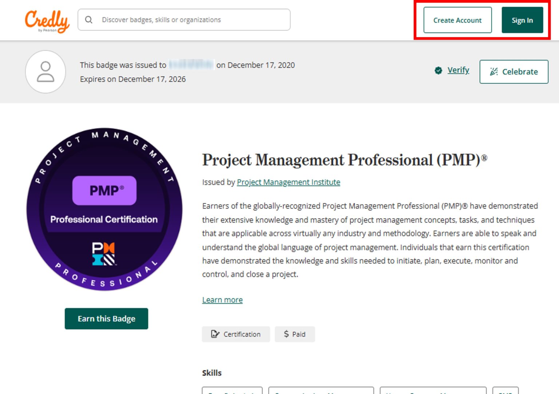Click the PMI logo on the badge
Screen dimensions: 559x394
[103, 254]
